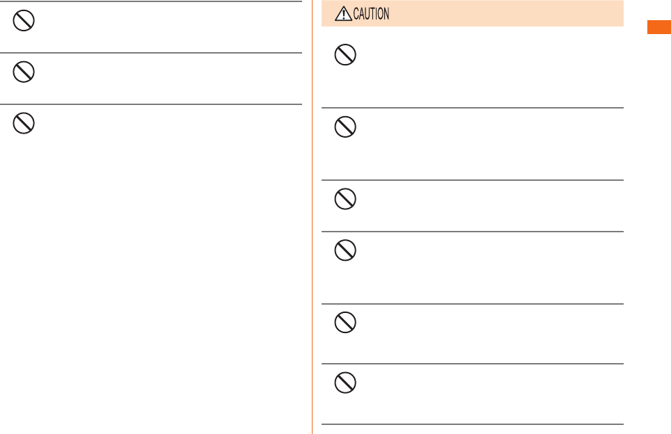Select the CAUTION heading text
671x434 pixels.
pyautogui.click(x=371, y=14)
